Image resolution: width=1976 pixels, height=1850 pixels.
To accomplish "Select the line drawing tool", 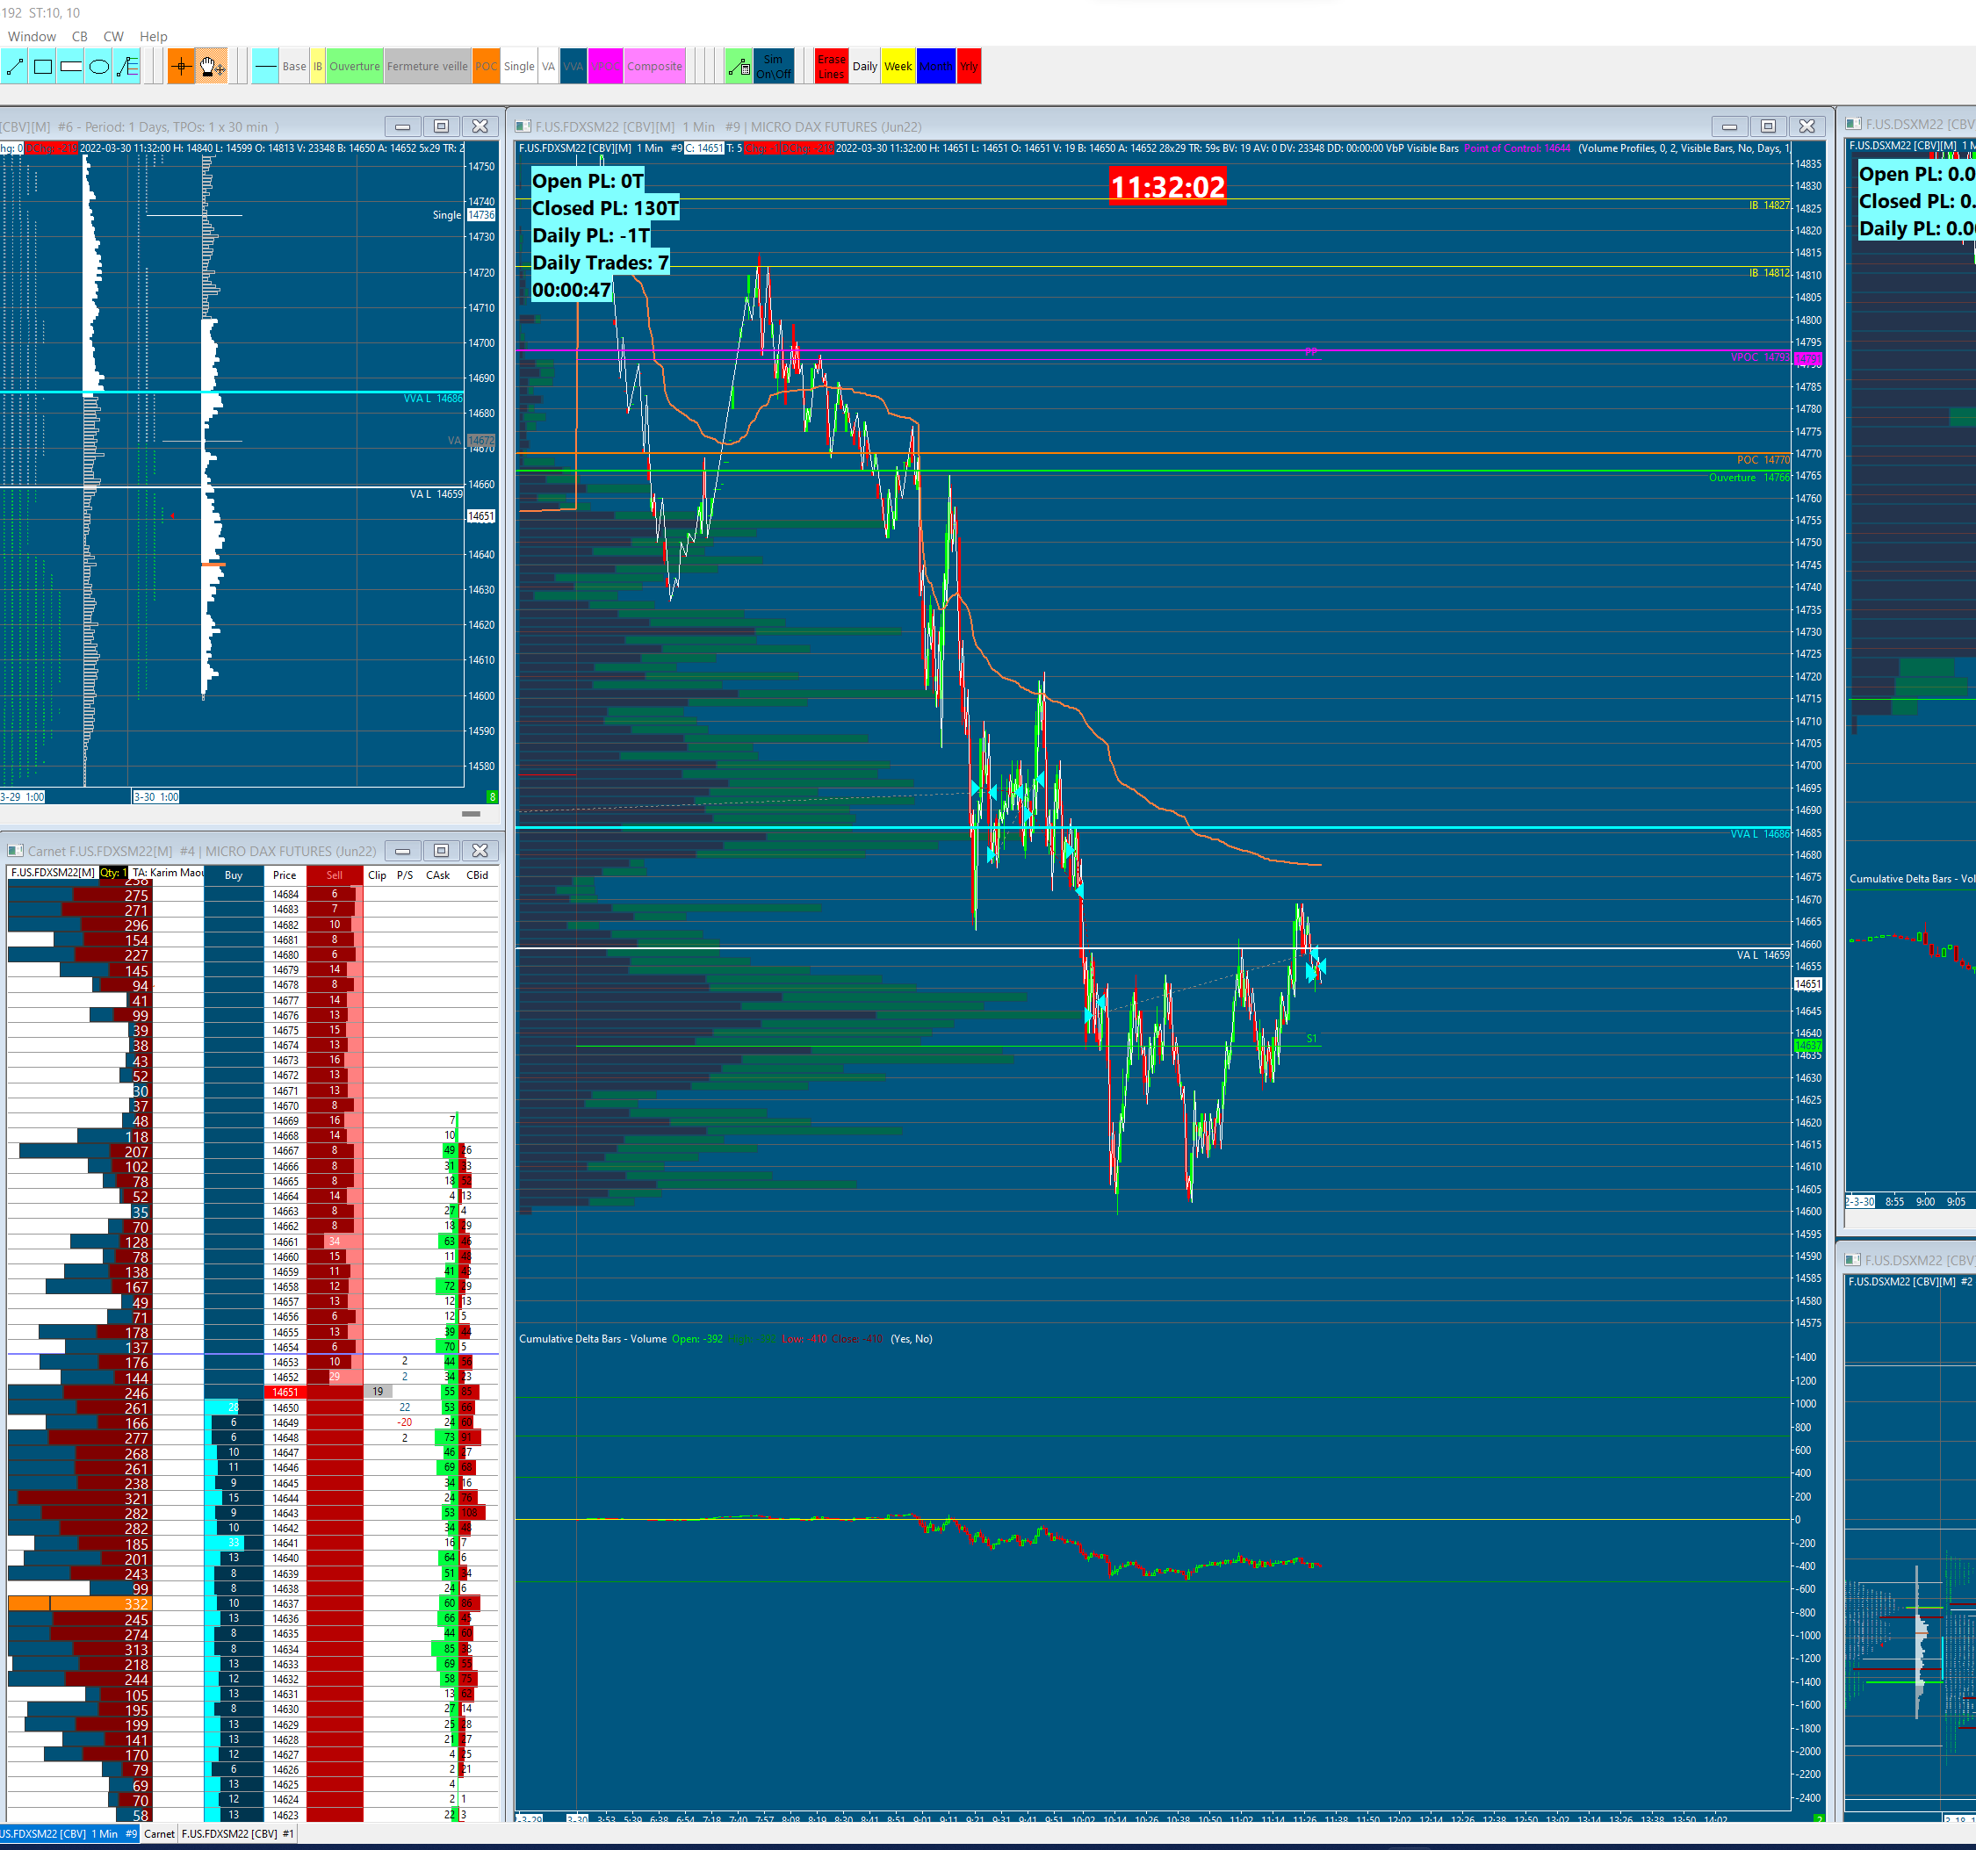I will [15, 67].
